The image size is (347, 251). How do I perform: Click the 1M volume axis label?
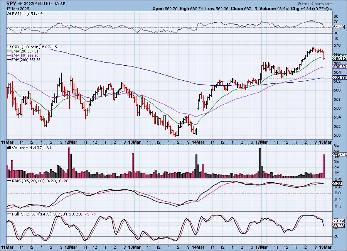pos(336,173)
